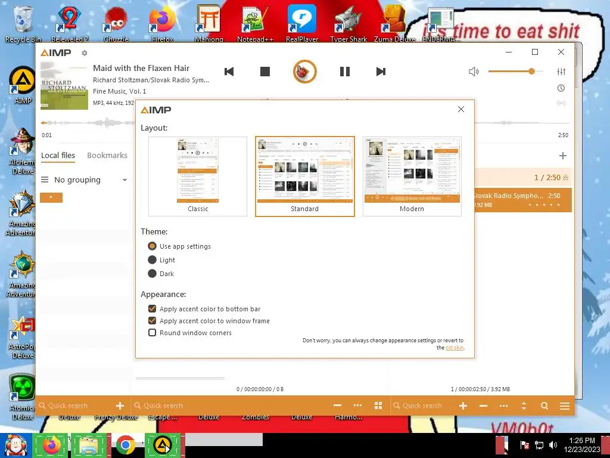Focus the right playlist Quick search field
The height and width of the screenshot is (458, 610).
click(422, 406)
